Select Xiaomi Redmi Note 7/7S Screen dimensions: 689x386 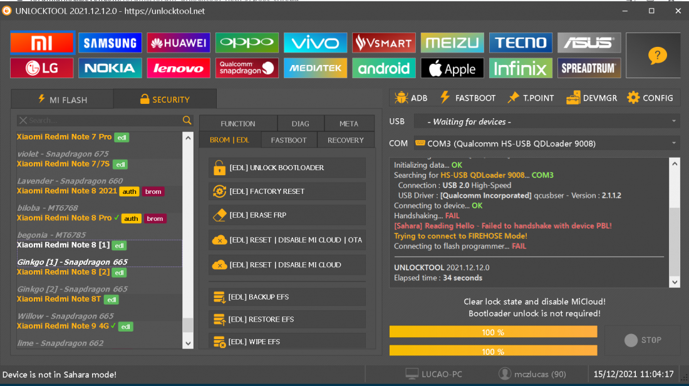coord(63,164)
